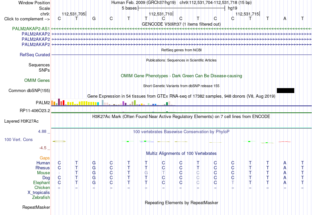Open 'Multiz Alignments of 100 Vertebrates' title
The width and height of the screenshot is (312, 215).
coord(181,154)
